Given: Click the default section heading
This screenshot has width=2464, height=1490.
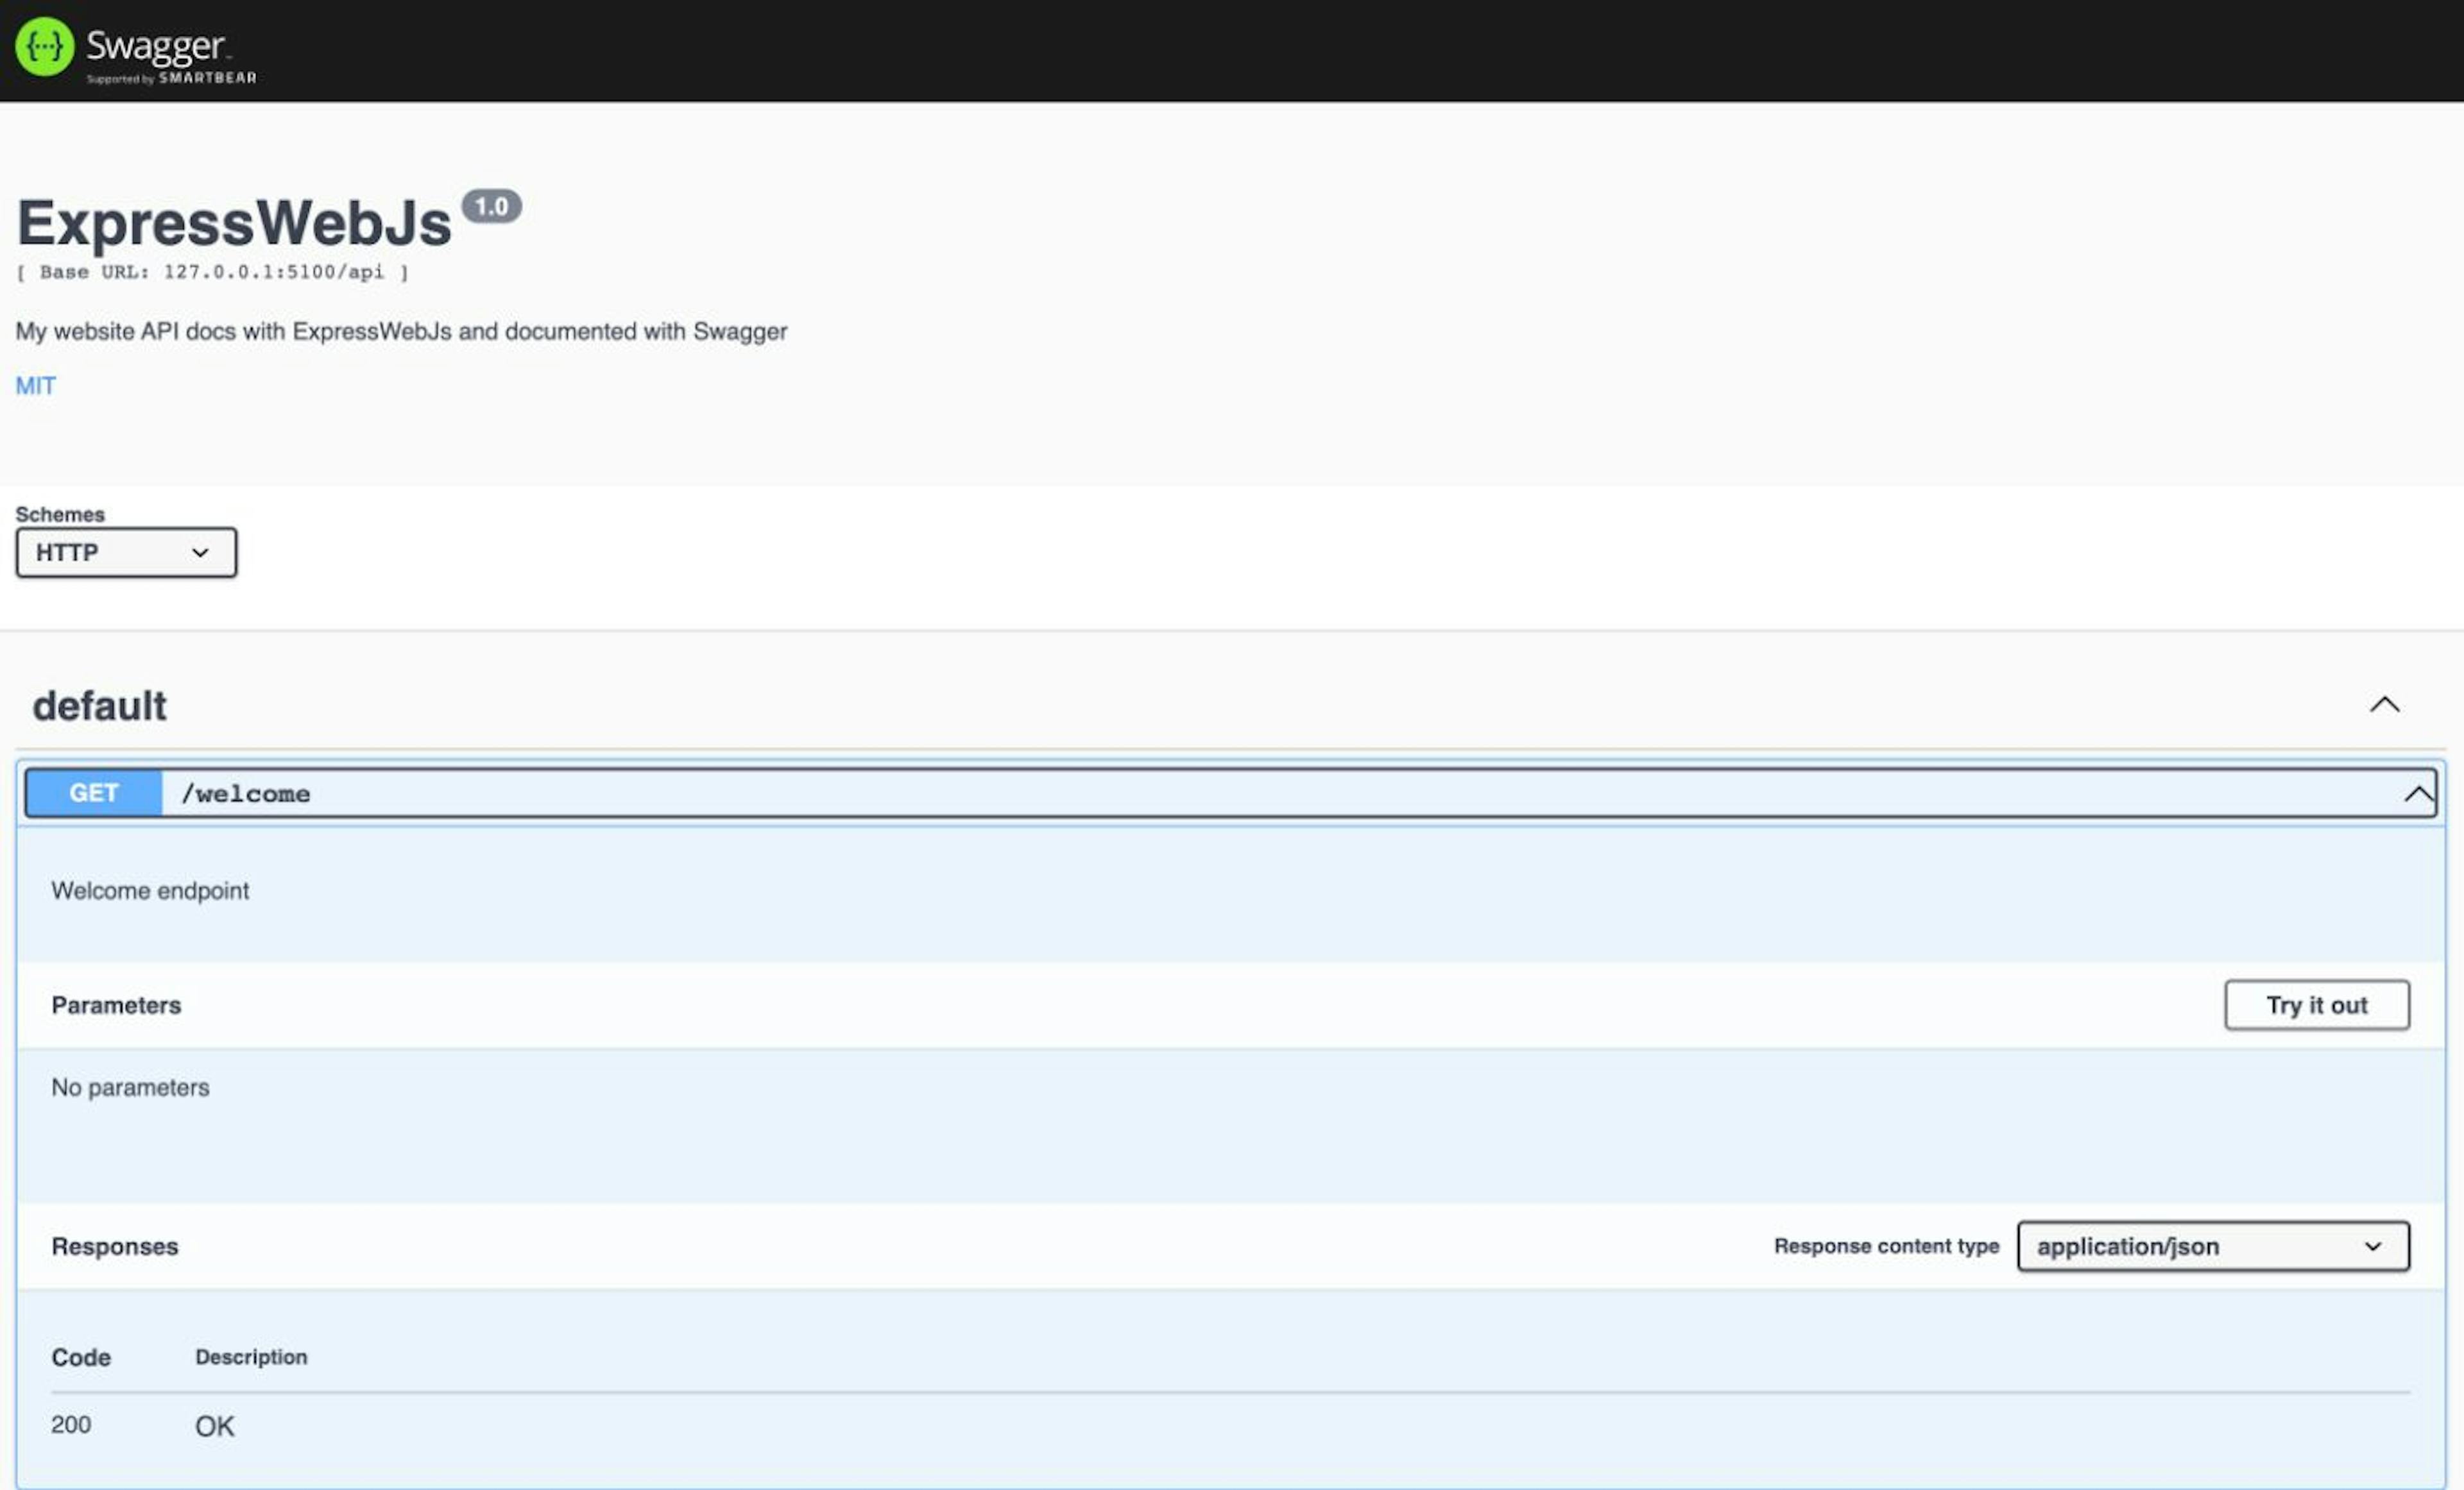Looking at the screenshot, I should [x=99, y=706].
